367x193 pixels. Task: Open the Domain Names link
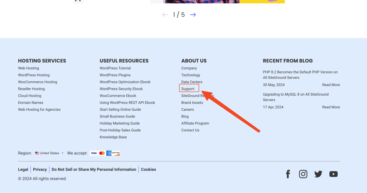tap(30, 103)
